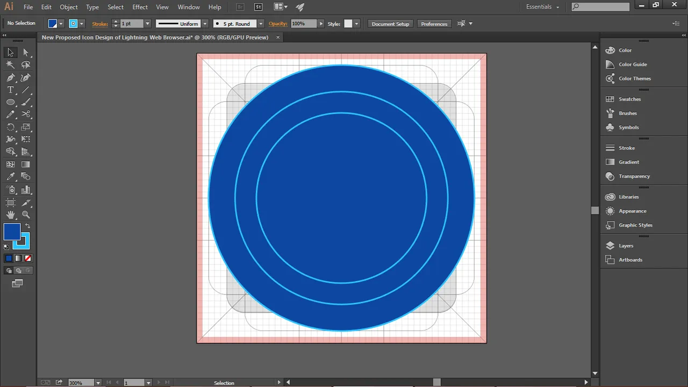Enable Draw Normal mode

point(9,271)
